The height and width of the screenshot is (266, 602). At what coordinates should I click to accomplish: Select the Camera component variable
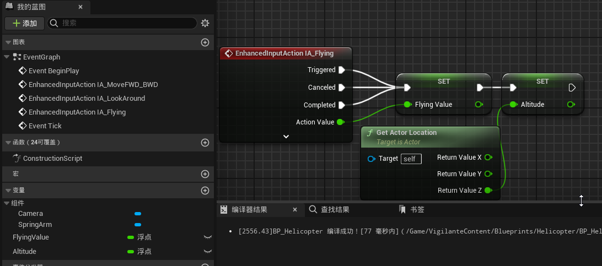click(x=31, y=214)
